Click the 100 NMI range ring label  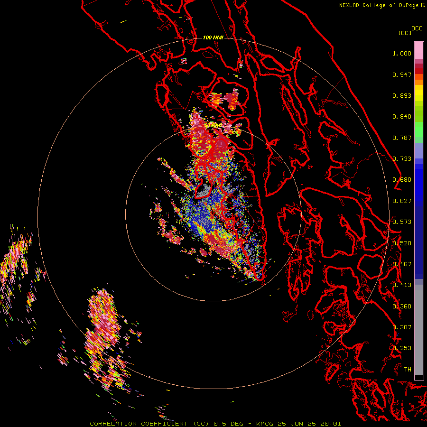point(213,37)
